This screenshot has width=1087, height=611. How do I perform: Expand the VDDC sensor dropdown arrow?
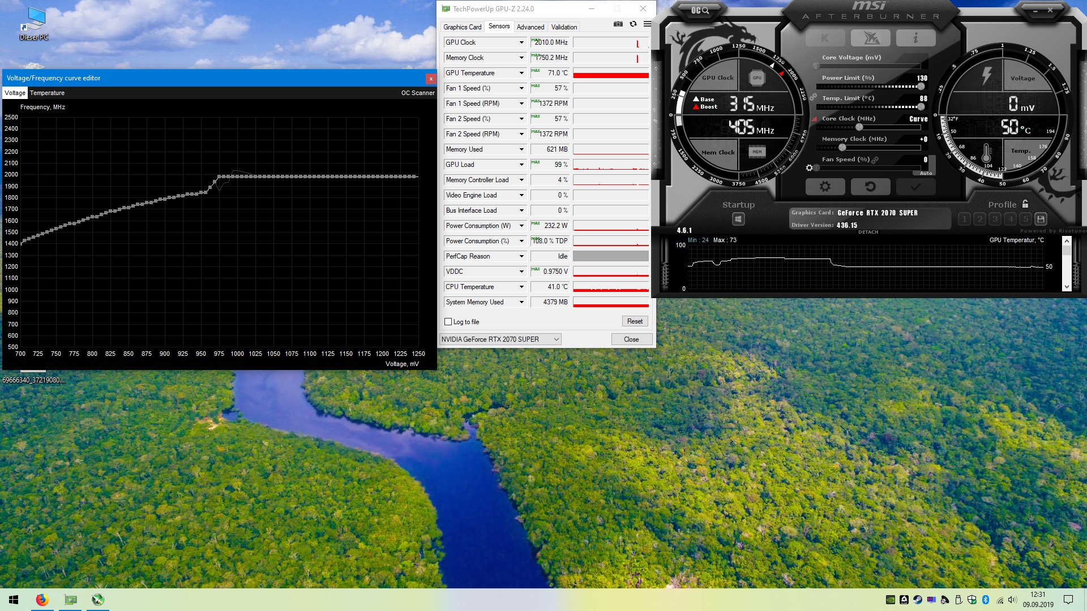tap(521, 272)
